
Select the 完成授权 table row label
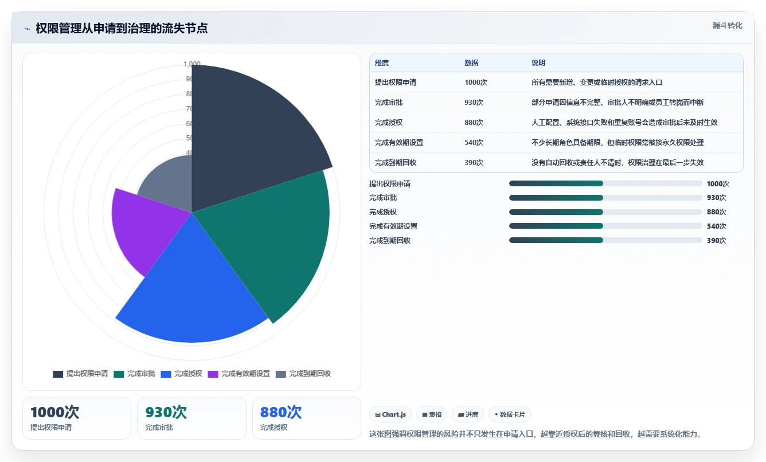(x=389, y=123)
